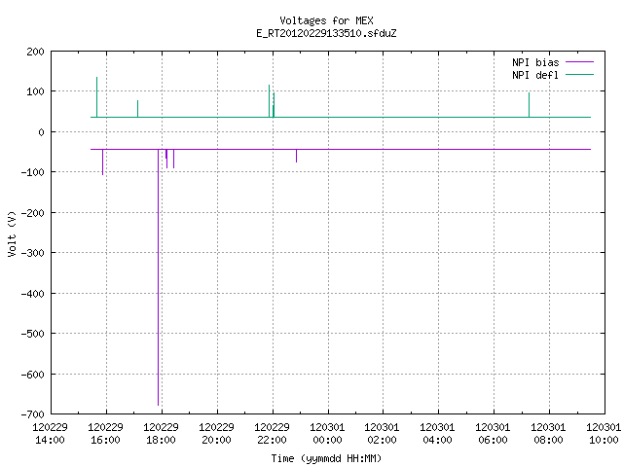Click the x-axis label 120301 08:00
Screen dimensions: 623x467
click(x=548, y=434)
